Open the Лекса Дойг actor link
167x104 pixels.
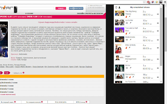[10, 67]
